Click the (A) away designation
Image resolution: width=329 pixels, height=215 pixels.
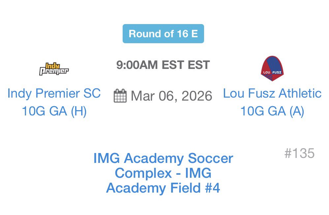point(297,111)
